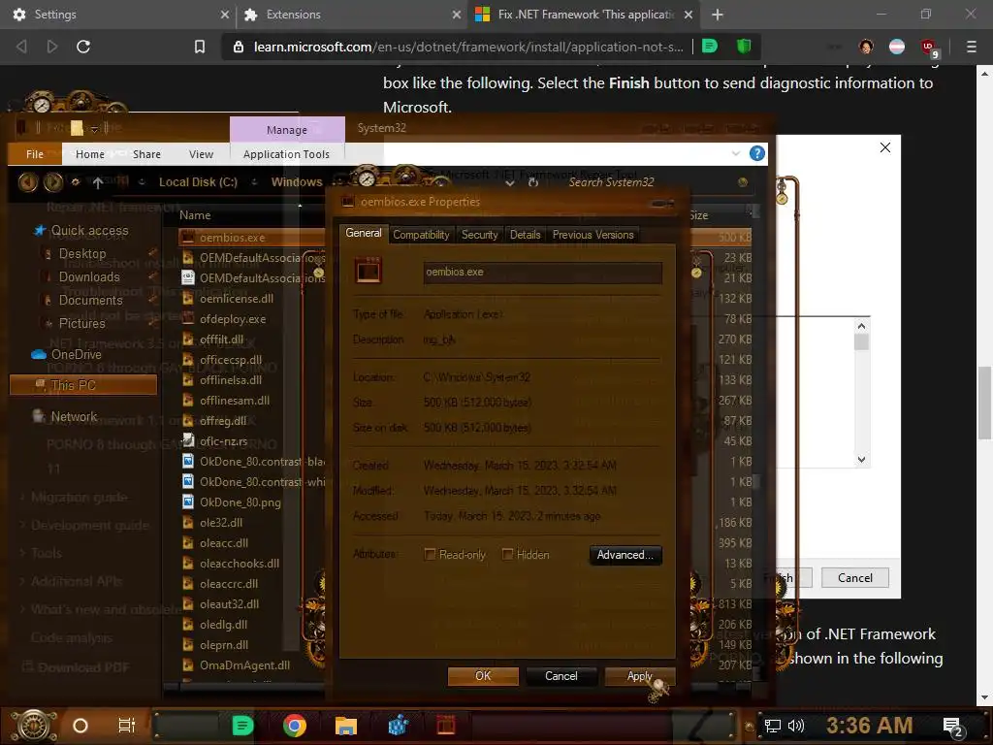Screen dimensions: 993x745
Task: Click the network tray icon
Action: 772,726
